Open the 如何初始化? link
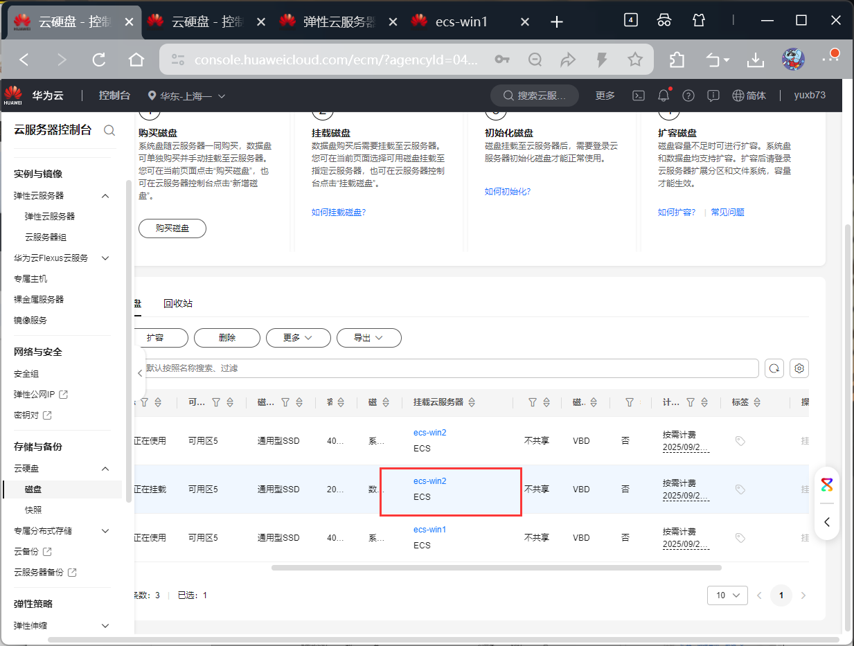The height and width of the screenshot is (646, 854). [x=508, y=192]
